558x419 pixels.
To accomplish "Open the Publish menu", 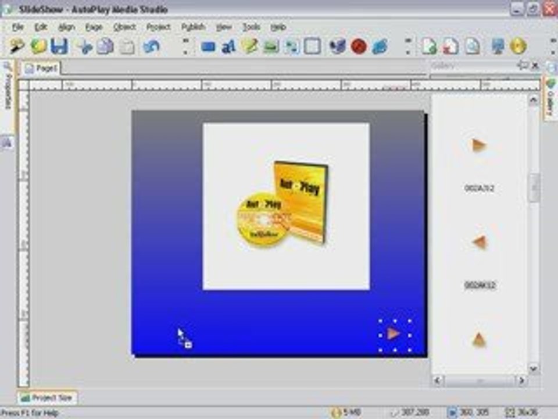I will (193, 27).
